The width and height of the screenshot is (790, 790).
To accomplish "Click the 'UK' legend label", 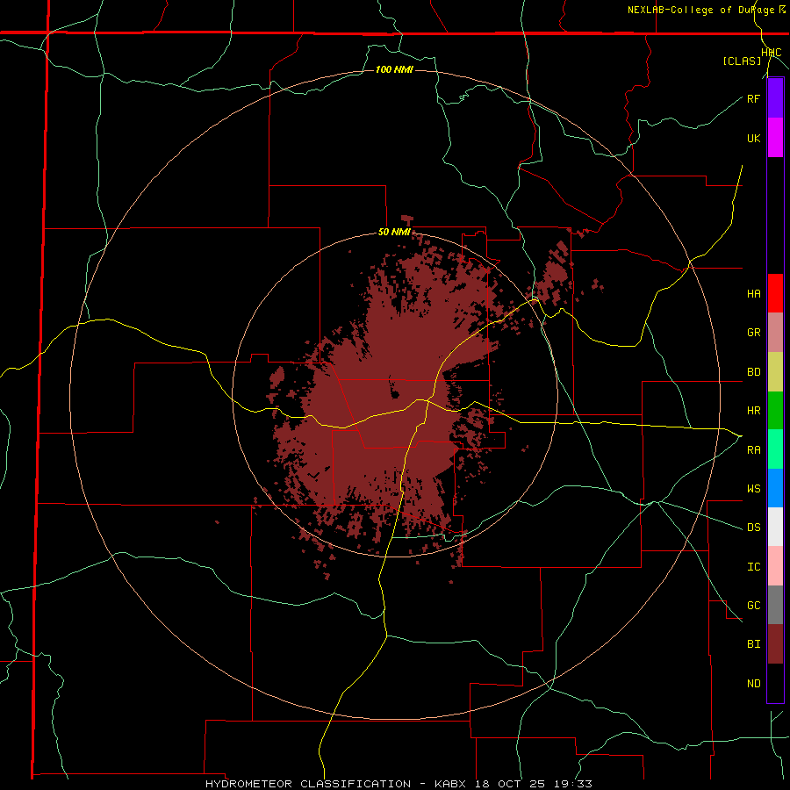I will [x=753, y=138].
